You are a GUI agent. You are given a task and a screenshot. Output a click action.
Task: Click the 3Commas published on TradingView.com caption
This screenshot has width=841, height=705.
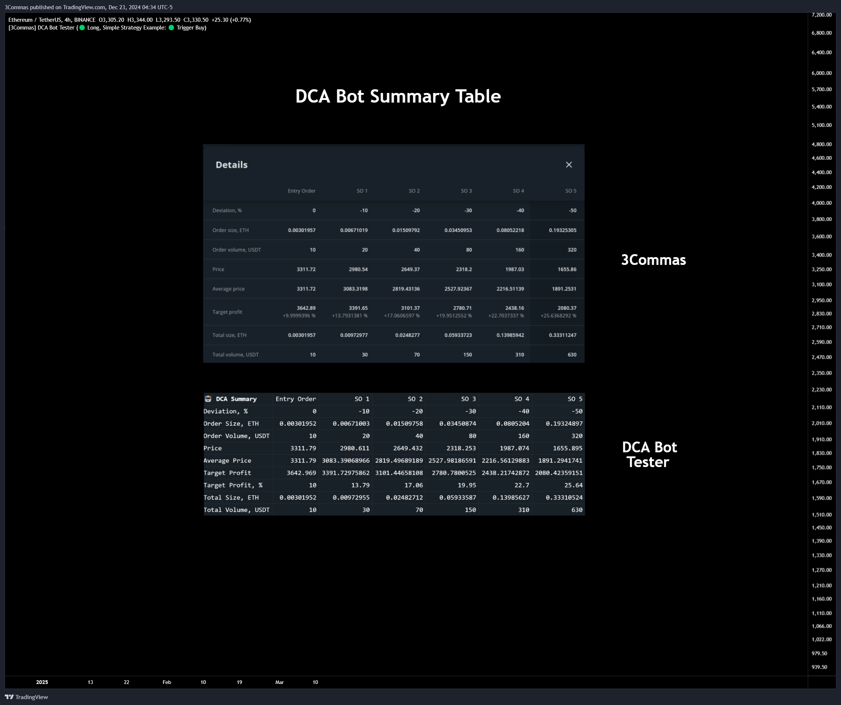coord(89,7)
